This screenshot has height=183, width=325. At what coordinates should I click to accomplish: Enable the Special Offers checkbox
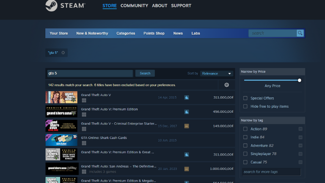point(245,98)
